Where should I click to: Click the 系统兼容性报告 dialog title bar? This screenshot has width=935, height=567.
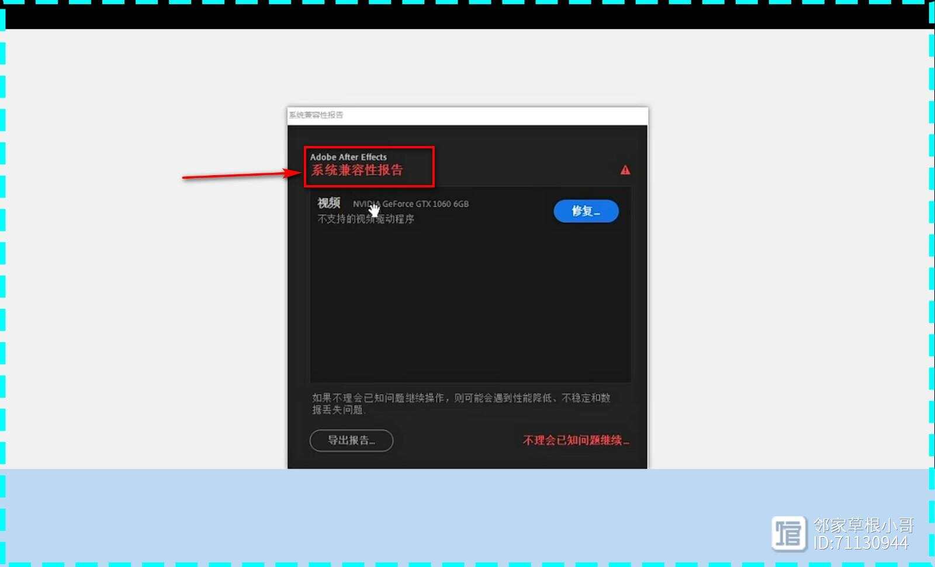click(x=467, y=115)
